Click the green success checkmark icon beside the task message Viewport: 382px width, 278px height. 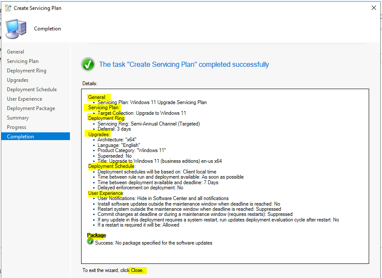pos(88,64)
